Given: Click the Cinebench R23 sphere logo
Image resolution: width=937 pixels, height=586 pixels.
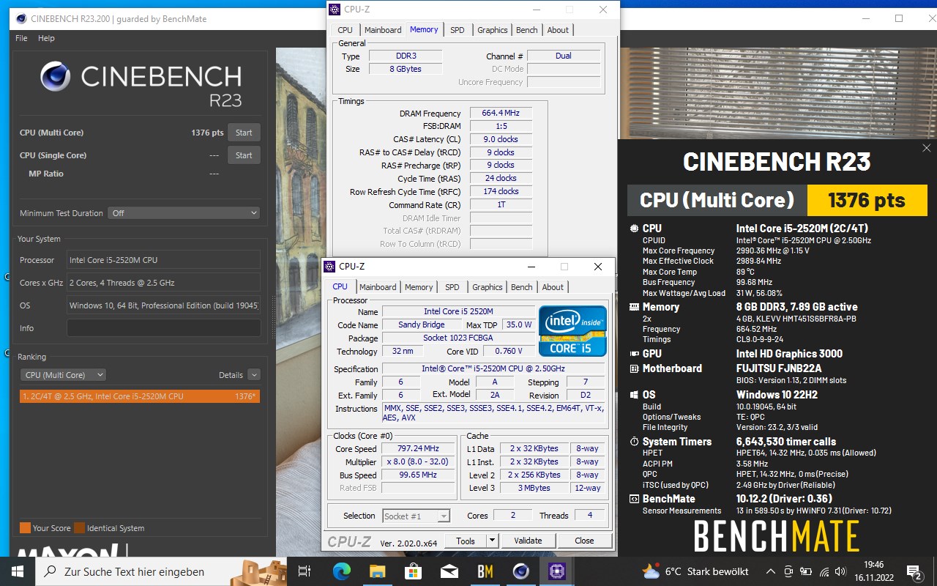Looking at the screenshot, I should (56, 76).
